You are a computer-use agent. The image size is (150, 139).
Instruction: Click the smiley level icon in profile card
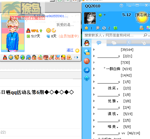[48, 30]
